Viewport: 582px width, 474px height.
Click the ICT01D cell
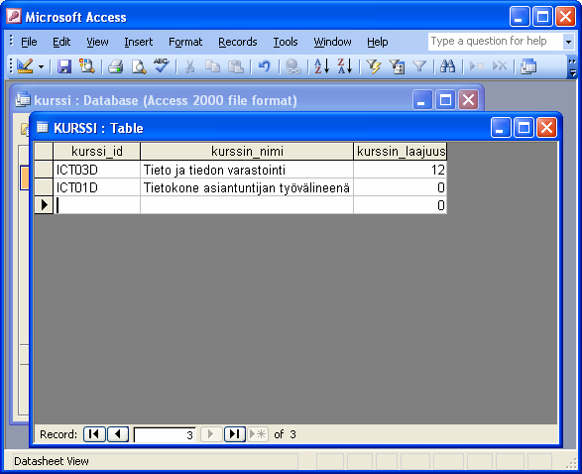click(x=96, y=187)
